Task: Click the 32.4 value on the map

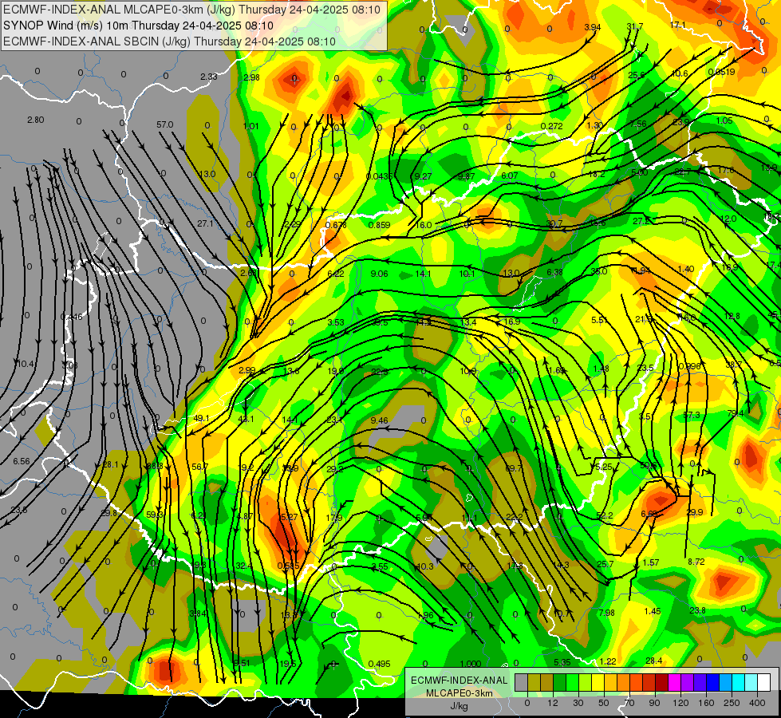Action: point(244,566)
